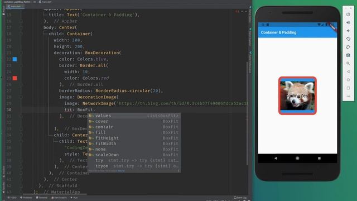This screenshot has width=357, height=201.
Task: Click the 'Colors.blue' text on line 22
Action: tap(91, 59)
